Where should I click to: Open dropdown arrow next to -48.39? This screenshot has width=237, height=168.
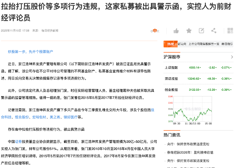(x=216, y=79)
